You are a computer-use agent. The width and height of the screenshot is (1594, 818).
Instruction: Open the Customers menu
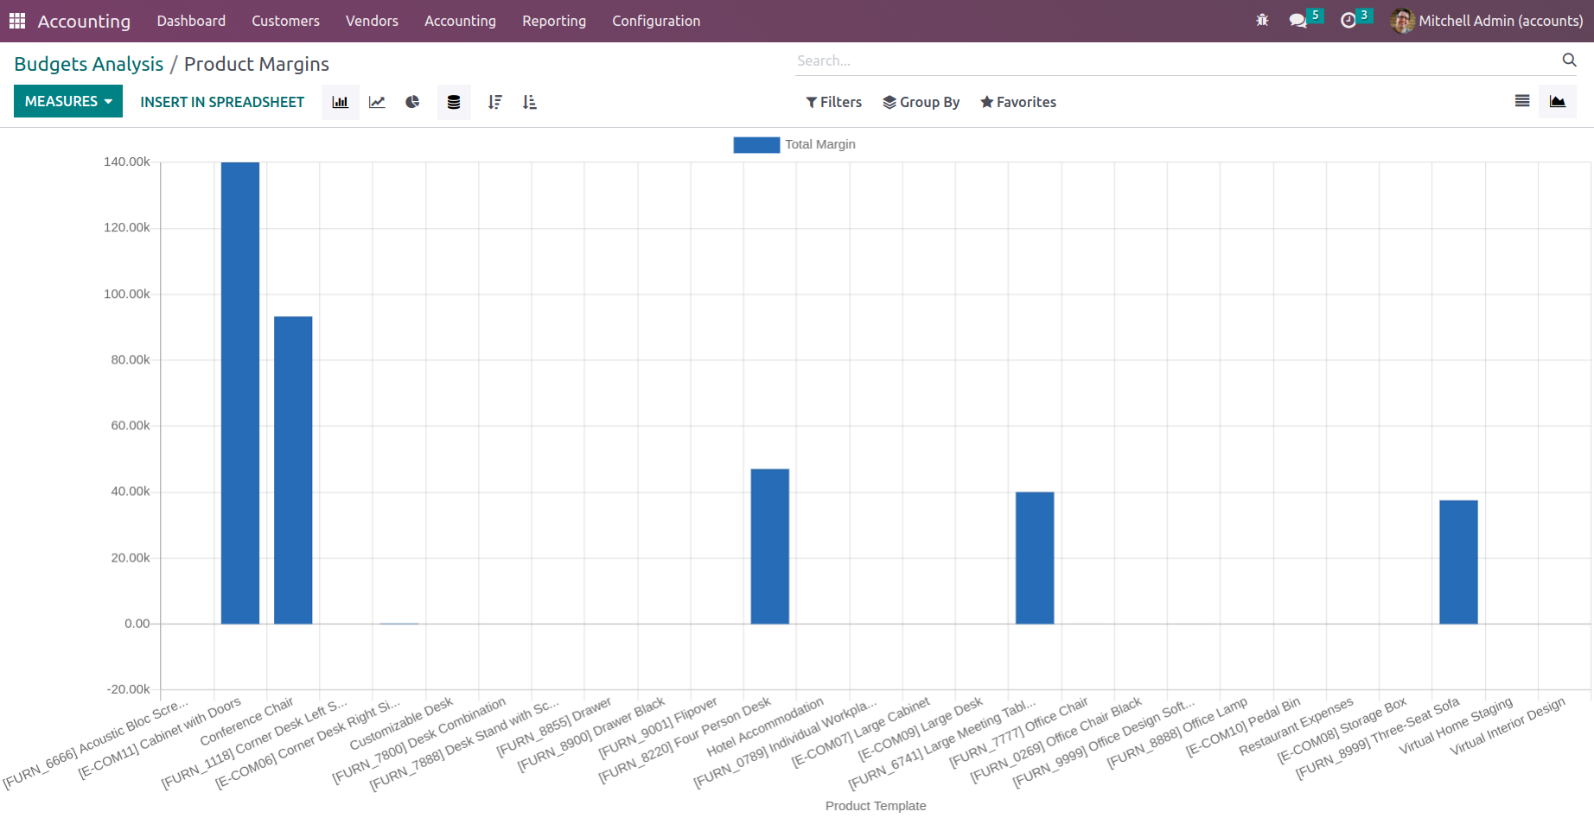[285, 21]
